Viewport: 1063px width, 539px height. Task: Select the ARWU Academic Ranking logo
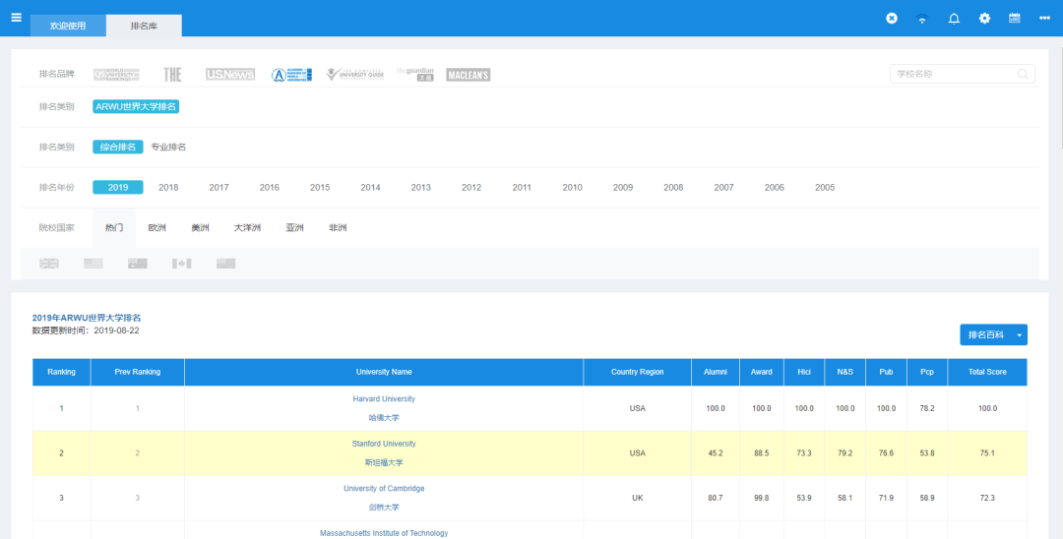pos(291,75)
